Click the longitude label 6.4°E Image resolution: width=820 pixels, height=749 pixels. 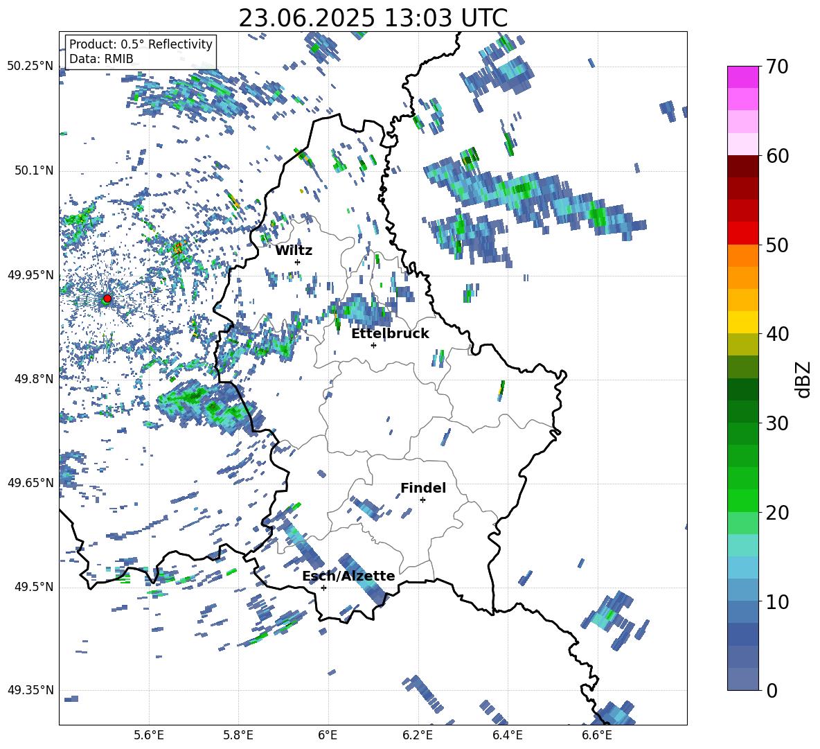(507, 735)
